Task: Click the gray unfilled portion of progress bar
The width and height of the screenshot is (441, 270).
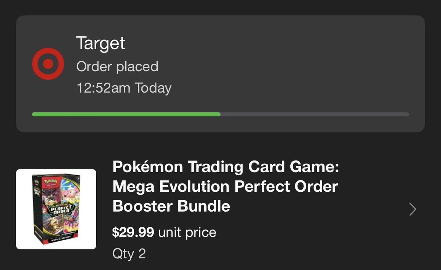Action: click(x=315, y=114)
